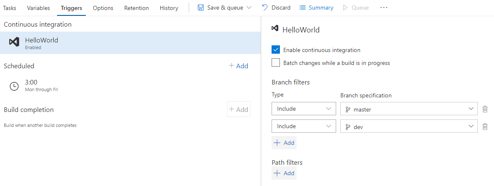The width and height of the screenshot is (494, 186).
Task: Switch to the Variables tab
Action: (x=38, y=8)
